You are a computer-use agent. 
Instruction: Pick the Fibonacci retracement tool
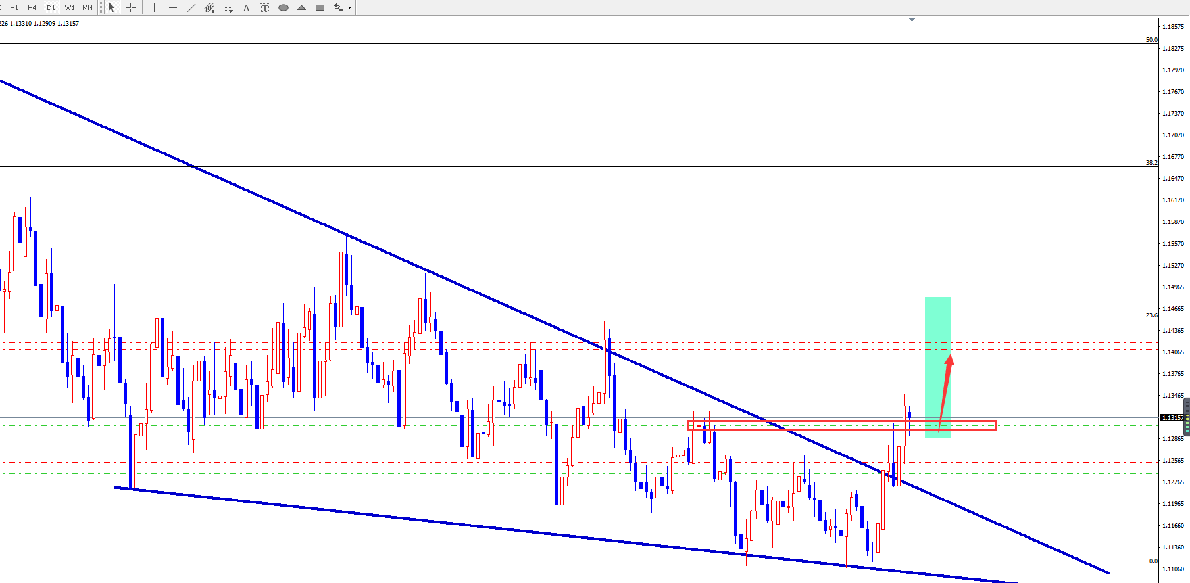click(x=228, y=7)
